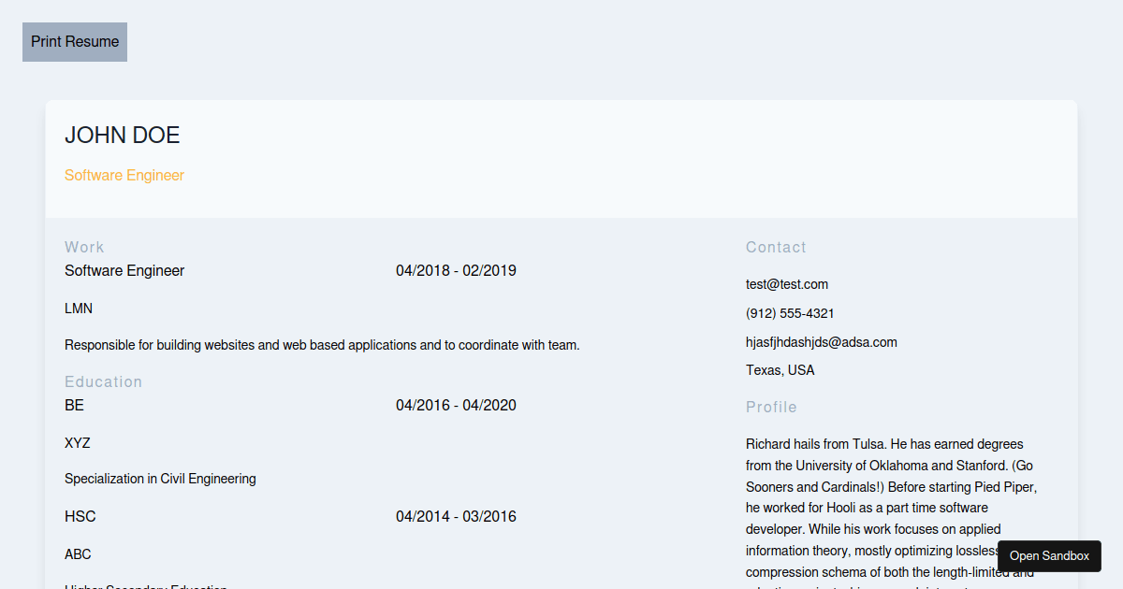Click the orange Software Engineer subtitle

[x=124, y=175]
